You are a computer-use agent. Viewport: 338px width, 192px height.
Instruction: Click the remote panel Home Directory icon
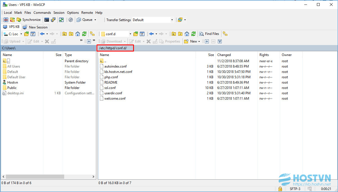coord(187,34)
